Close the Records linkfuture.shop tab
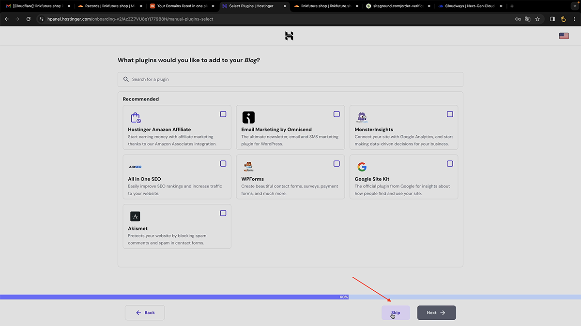The height and width of the screenshot is (326, 581). click(x=140, y=6)
